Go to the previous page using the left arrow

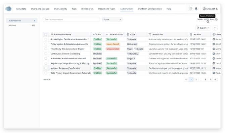[186, 79]
